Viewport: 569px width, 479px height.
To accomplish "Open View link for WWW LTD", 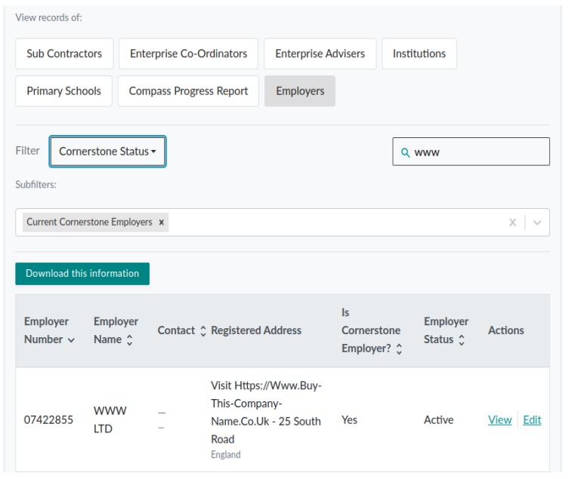I will pyautogui.click(x=499, y=420).
